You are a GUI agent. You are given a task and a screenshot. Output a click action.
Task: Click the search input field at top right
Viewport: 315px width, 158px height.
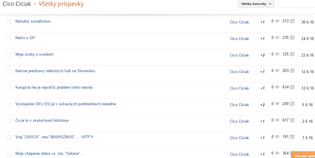pyautogui.click(x=296, y=4)
